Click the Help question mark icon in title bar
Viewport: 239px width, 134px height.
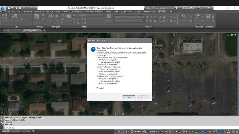[x=210, y=8]
